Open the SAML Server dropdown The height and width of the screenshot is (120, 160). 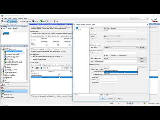click(x=121, y=47)
